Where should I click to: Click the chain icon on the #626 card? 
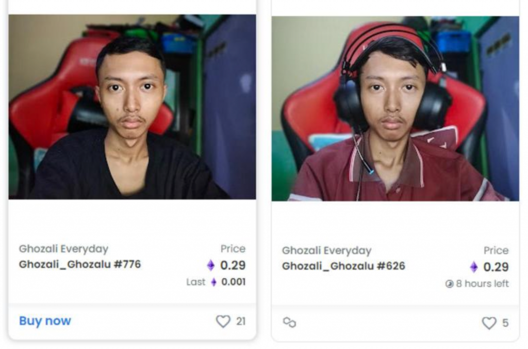(x=290, y=322)
